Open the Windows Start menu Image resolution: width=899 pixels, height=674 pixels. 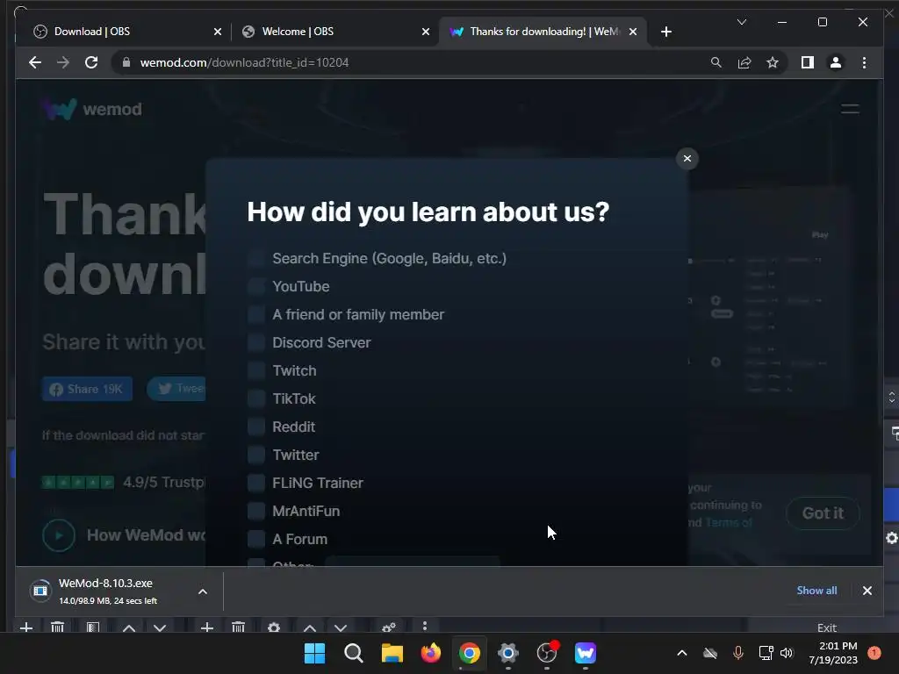click(x=314, y=653)
